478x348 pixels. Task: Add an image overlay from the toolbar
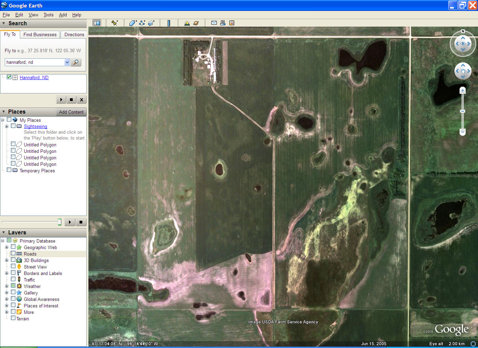coord(151,23)
